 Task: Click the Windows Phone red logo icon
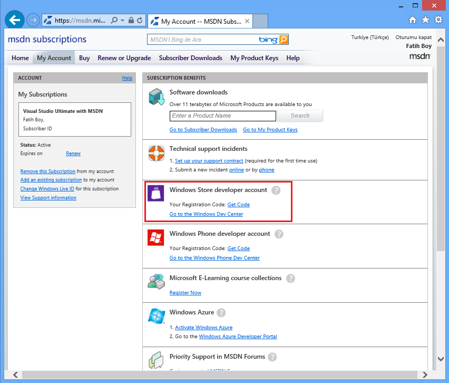(156, 237)
